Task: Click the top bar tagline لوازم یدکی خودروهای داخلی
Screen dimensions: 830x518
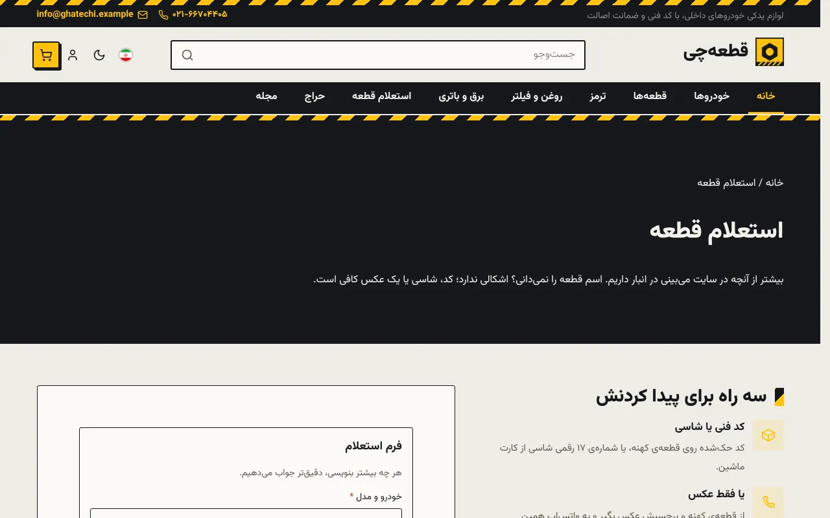Action: [685, 15]
